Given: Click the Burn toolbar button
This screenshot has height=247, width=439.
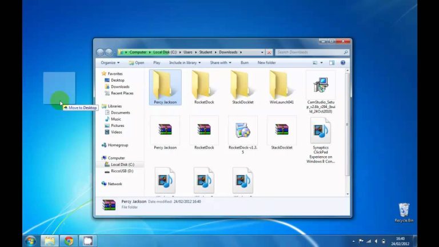Looking at the screenshot, I should 244,62.
